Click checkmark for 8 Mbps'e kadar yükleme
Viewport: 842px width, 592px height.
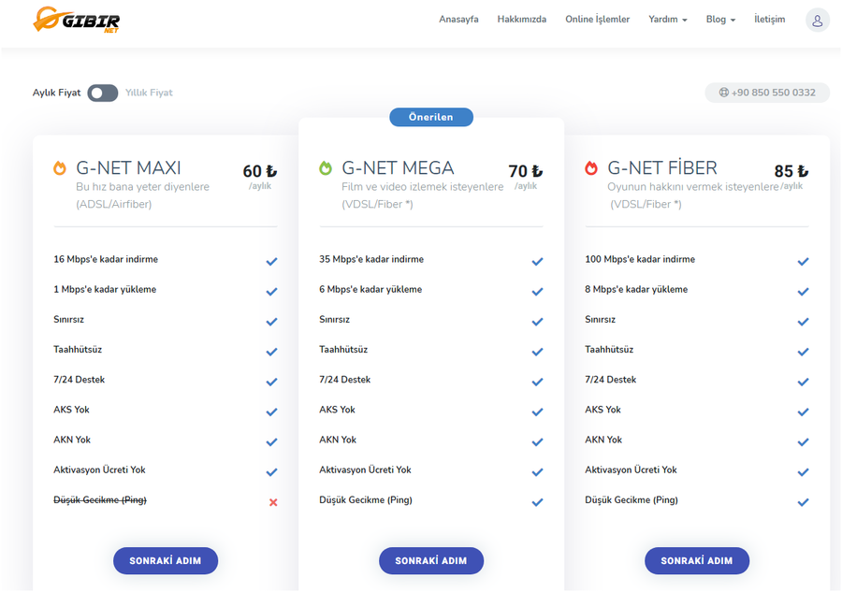804,292
